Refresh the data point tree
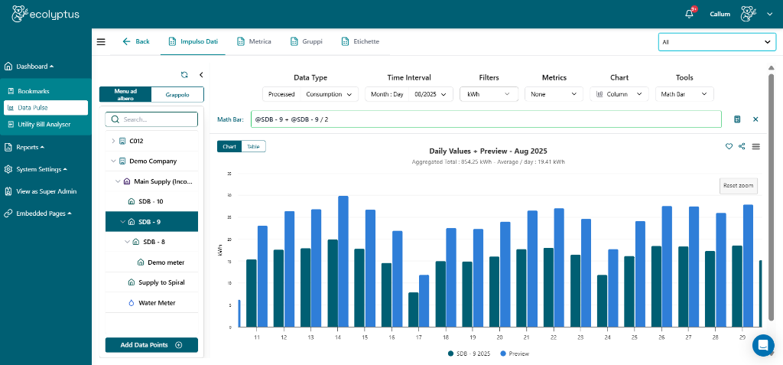The image size is (783, 365). coord(184,75)
